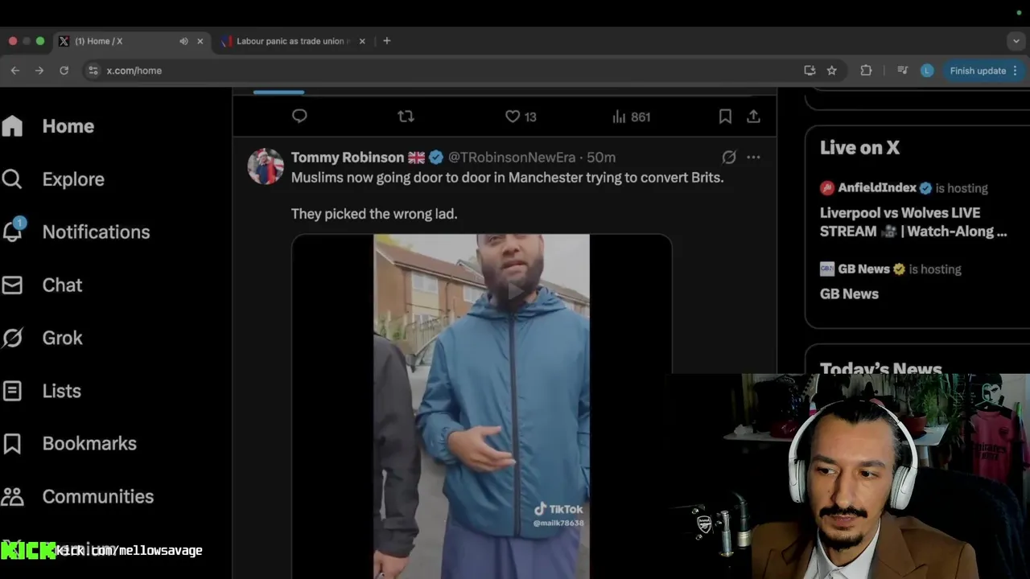Image resolution: width=1030 pixels, height=579 pixels.
Task: Share the post above using the share icon
Action: (x=753, y=117)
